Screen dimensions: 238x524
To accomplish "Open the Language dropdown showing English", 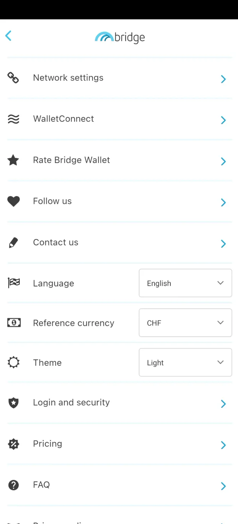I will tap(185, 283).
